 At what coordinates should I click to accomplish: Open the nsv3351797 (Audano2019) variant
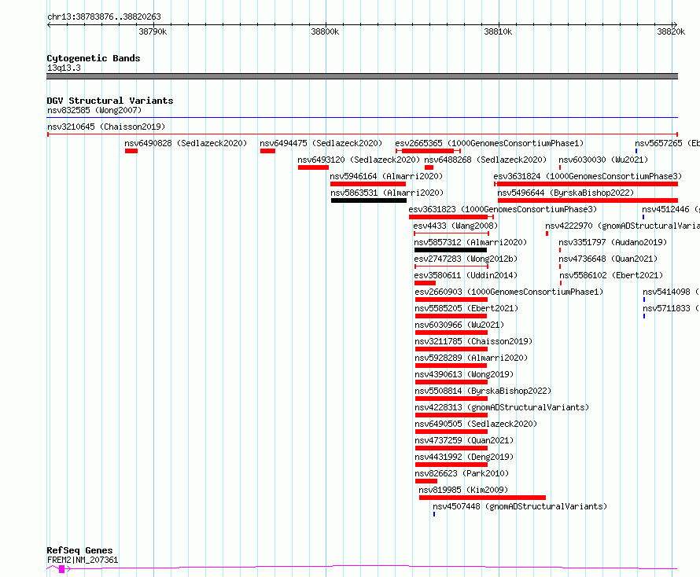pos(613,242)
